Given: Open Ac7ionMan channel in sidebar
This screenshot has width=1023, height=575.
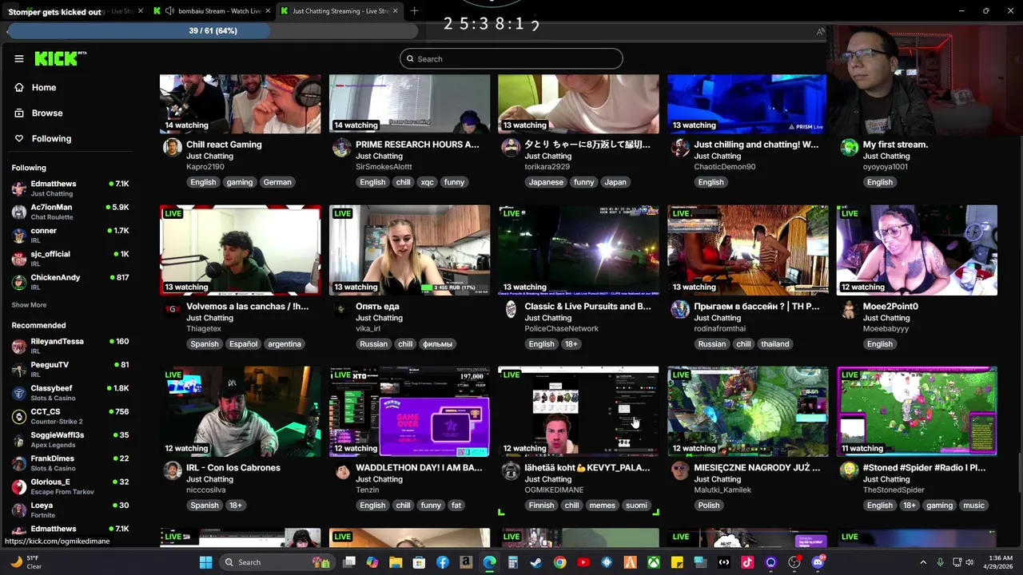Looking at the screenshot, I should [70, 212].
